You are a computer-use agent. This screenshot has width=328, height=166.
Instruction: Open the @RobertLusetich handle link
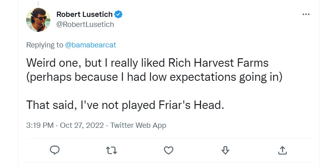tap(85, 25)
